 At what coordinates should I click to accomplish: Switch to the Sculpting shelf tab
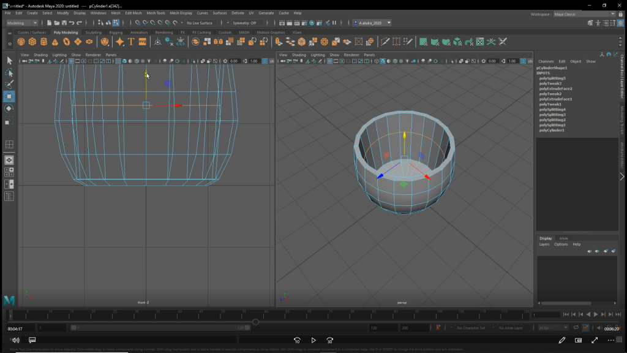(94, 32)
